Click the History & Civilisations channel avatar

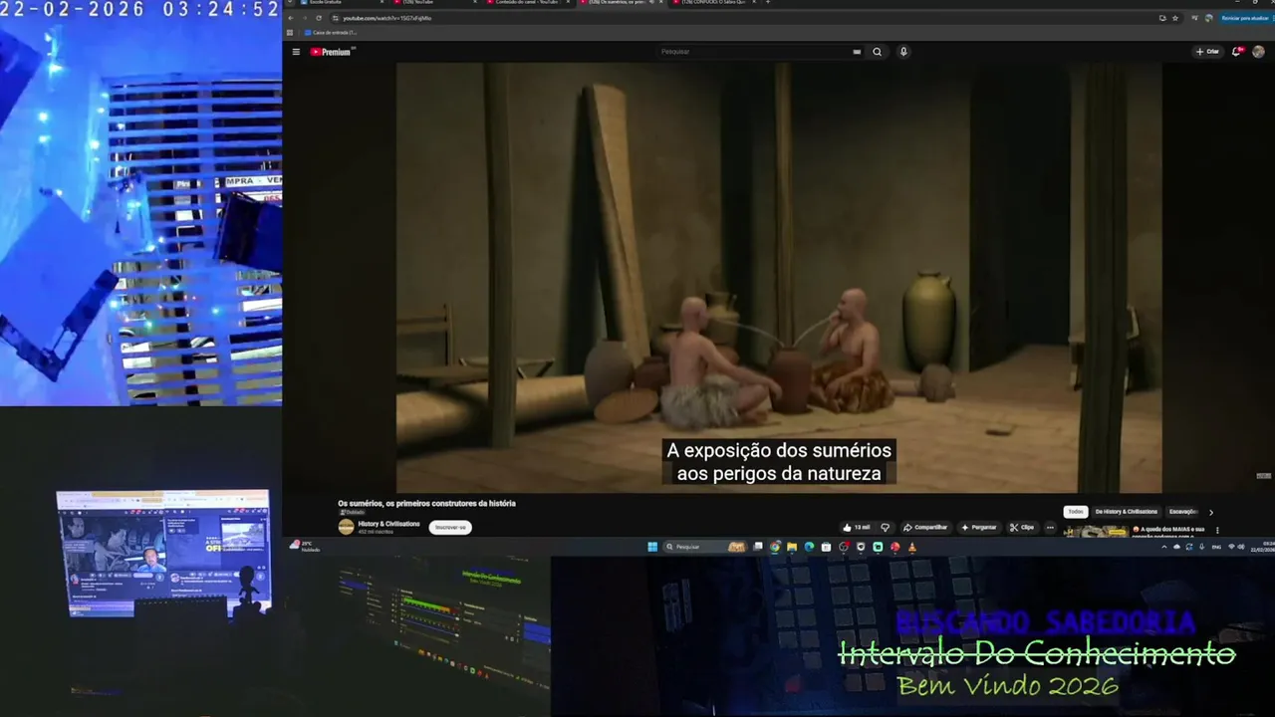point(346,527)
